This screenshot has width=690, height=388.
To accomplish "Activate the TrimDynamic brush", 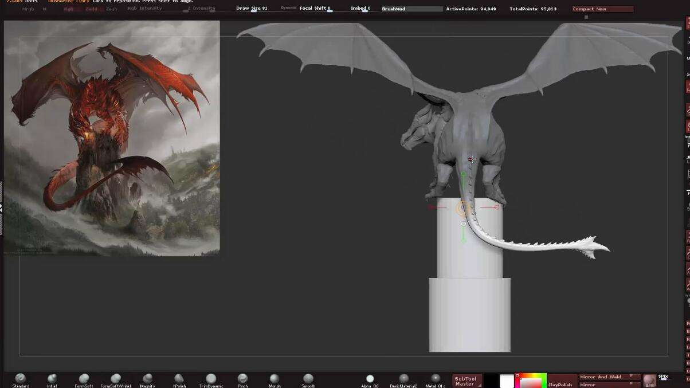I will [211, 379].
